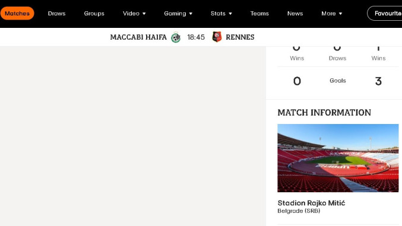The width and height of the screenshot is (402, 226).
Task: Click the Belgrade (SRB) location text
Action: tap(299, 211)
